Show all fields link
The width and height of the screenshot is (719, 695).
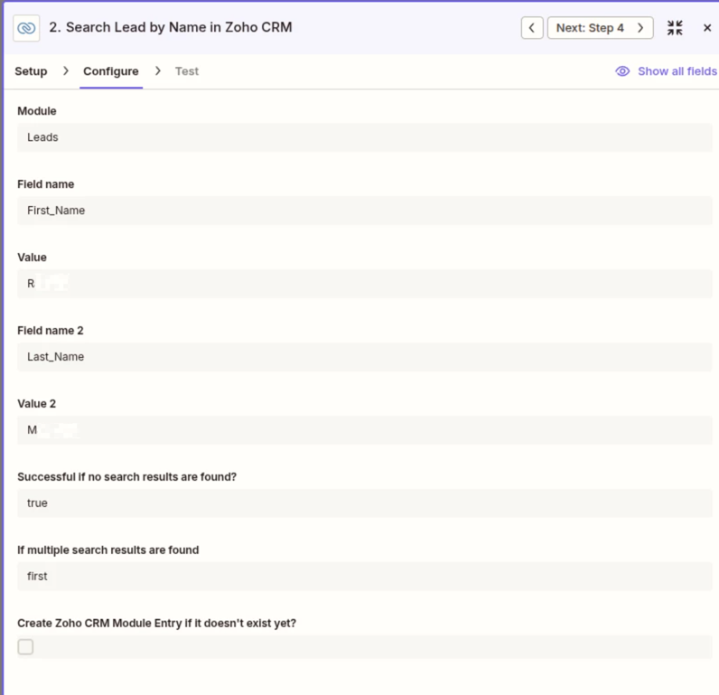click(677, 71)
